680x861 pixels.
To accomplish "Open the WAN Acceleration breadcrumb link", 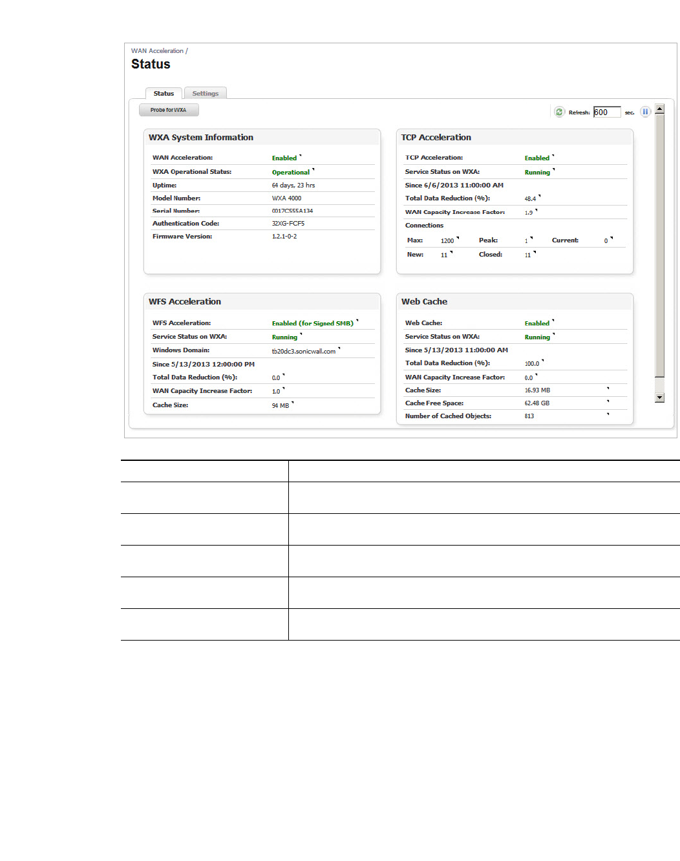I will pos(157,51).
